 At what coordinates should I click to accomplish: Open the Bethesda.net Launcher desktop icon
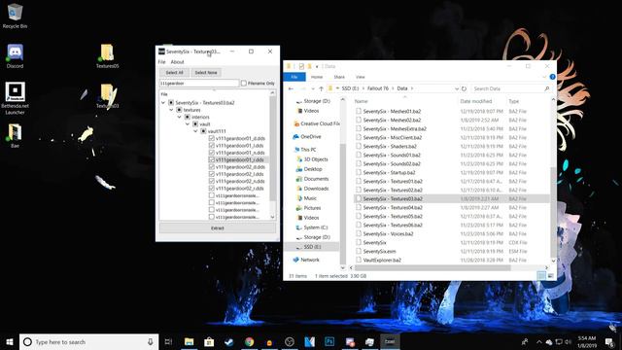pos(16,98)
